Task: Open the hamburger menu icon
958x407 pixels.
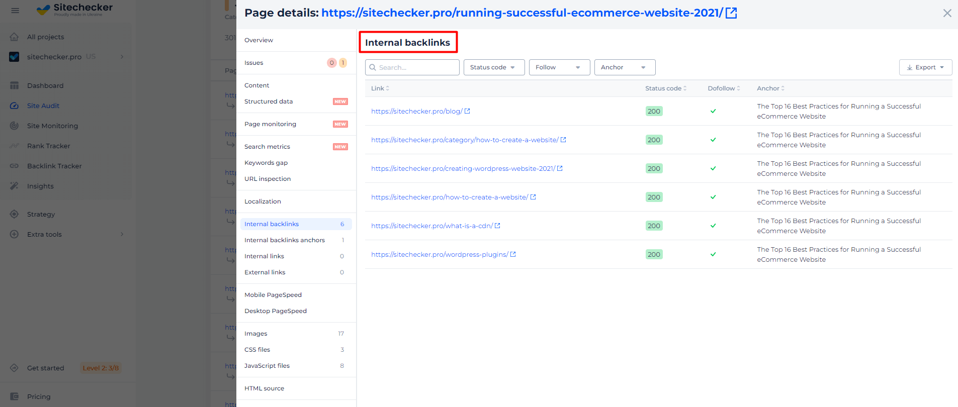Action: 15,10
